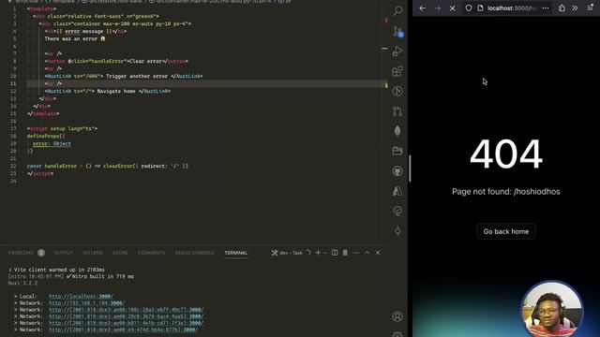Click the large 404 heading

[x=506, y=154]
